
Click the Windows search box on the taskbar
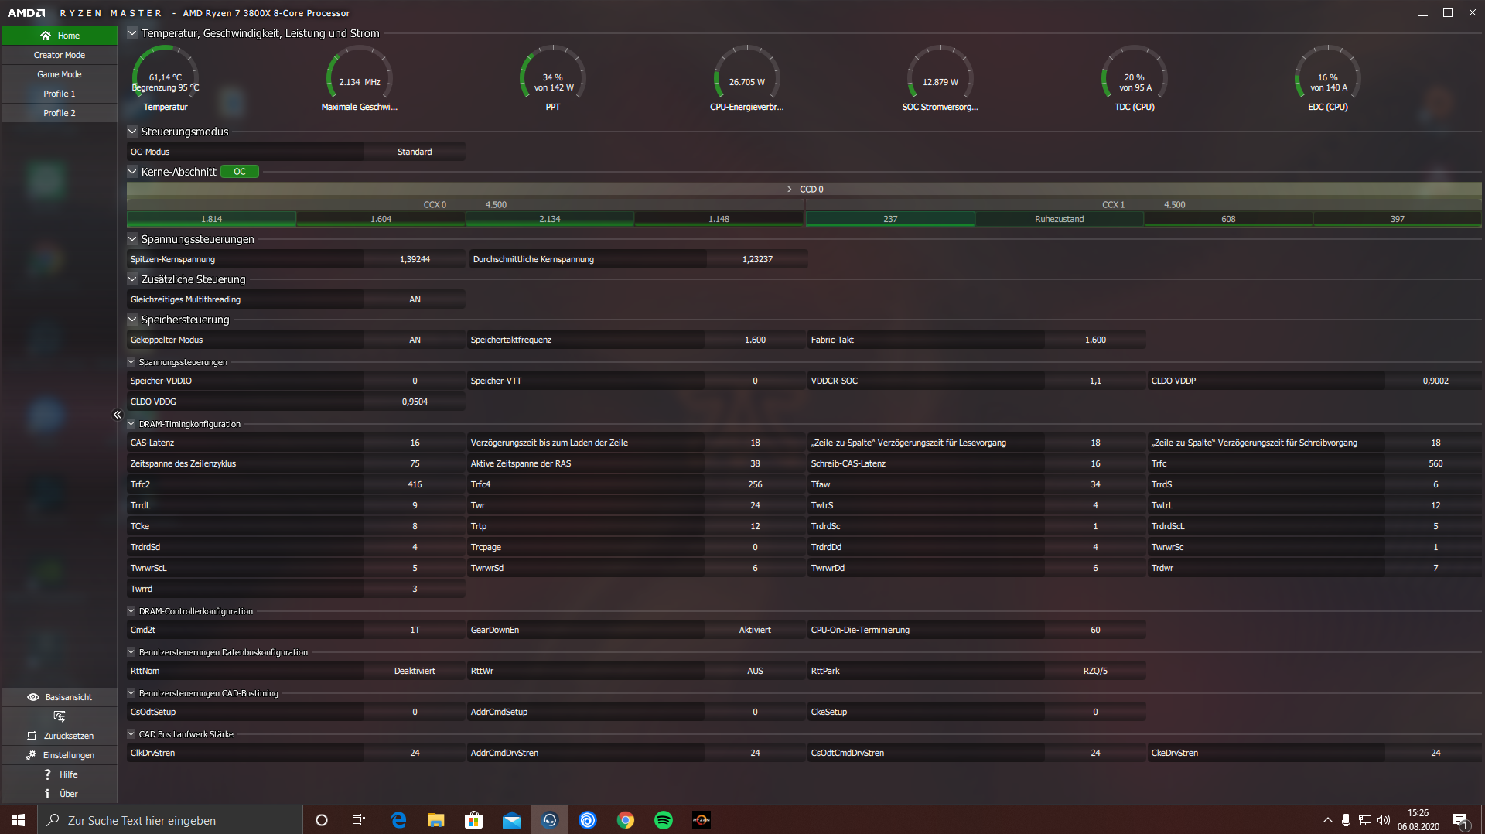(170, 820)
